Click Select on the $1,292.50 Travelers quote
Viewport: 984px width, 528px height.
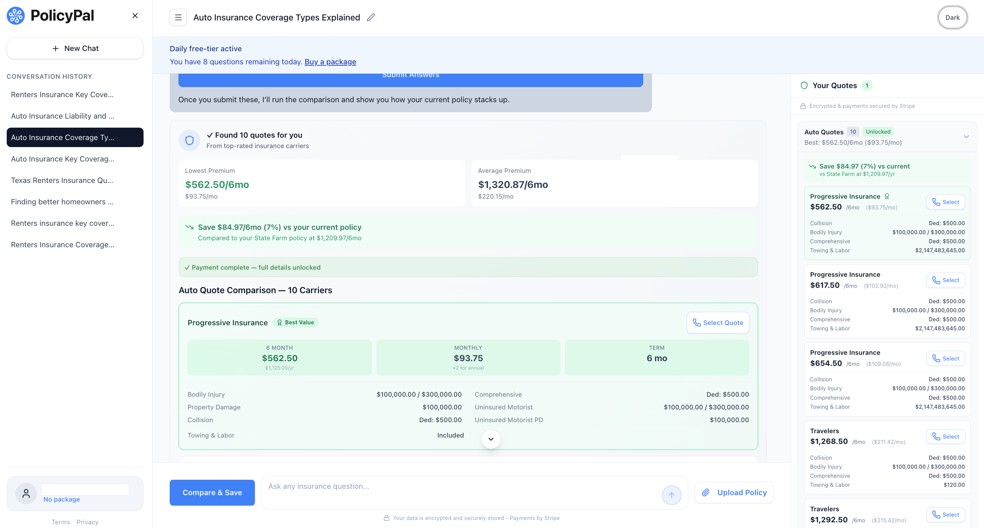(945, 515)
